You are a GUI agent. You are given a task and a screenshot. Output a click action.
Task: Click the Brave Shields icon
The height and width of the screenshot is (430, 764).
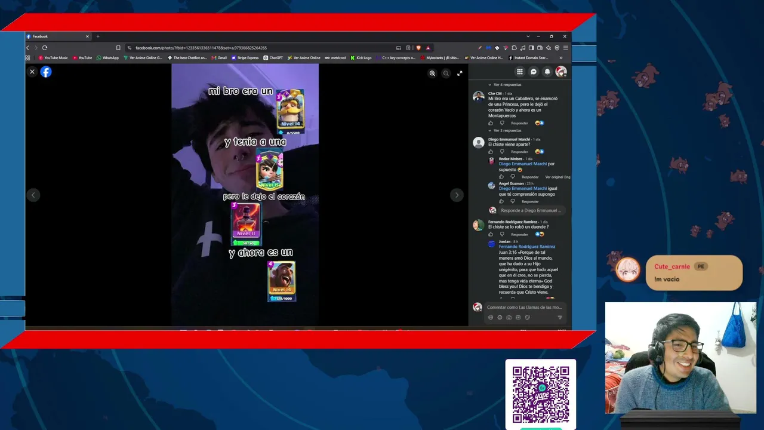click(x=418, y=48)
